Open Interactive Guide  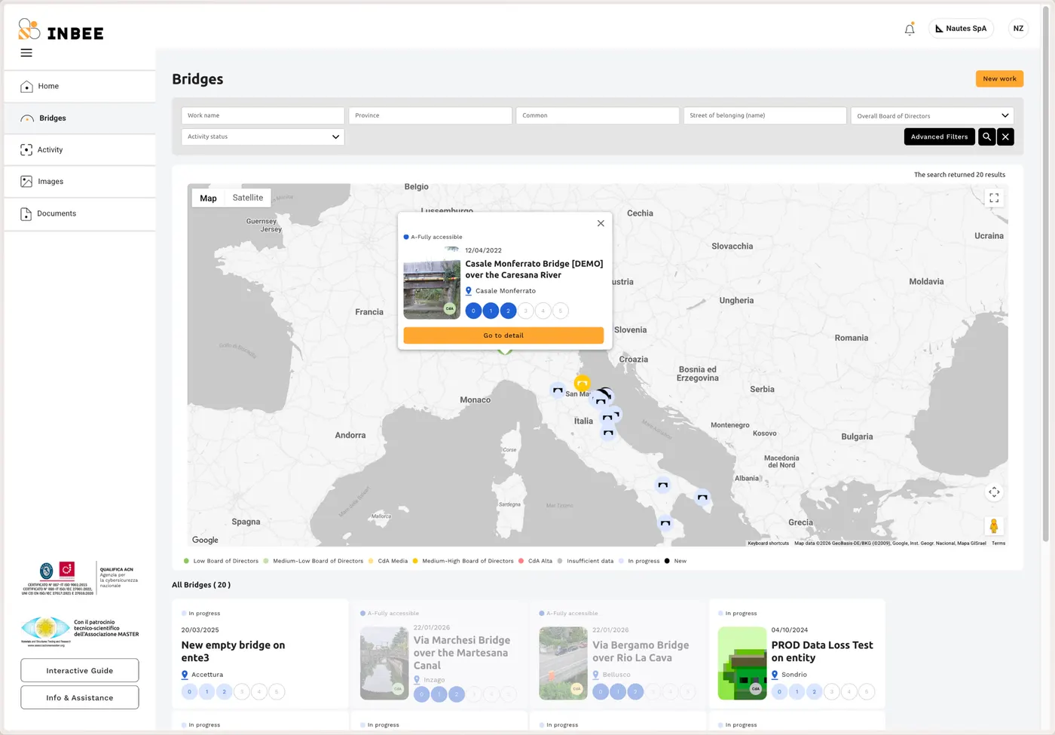(x=80, y=671)
